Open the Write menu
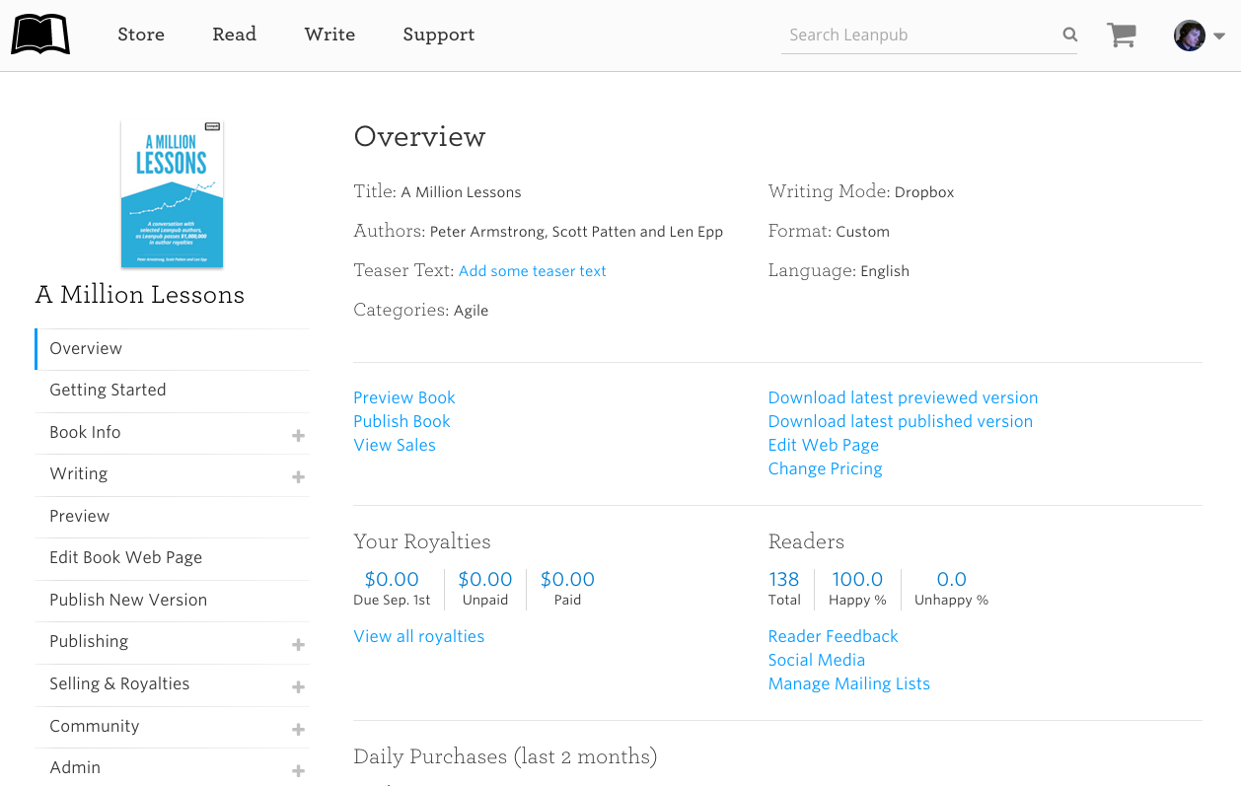 tap(329, 35)
